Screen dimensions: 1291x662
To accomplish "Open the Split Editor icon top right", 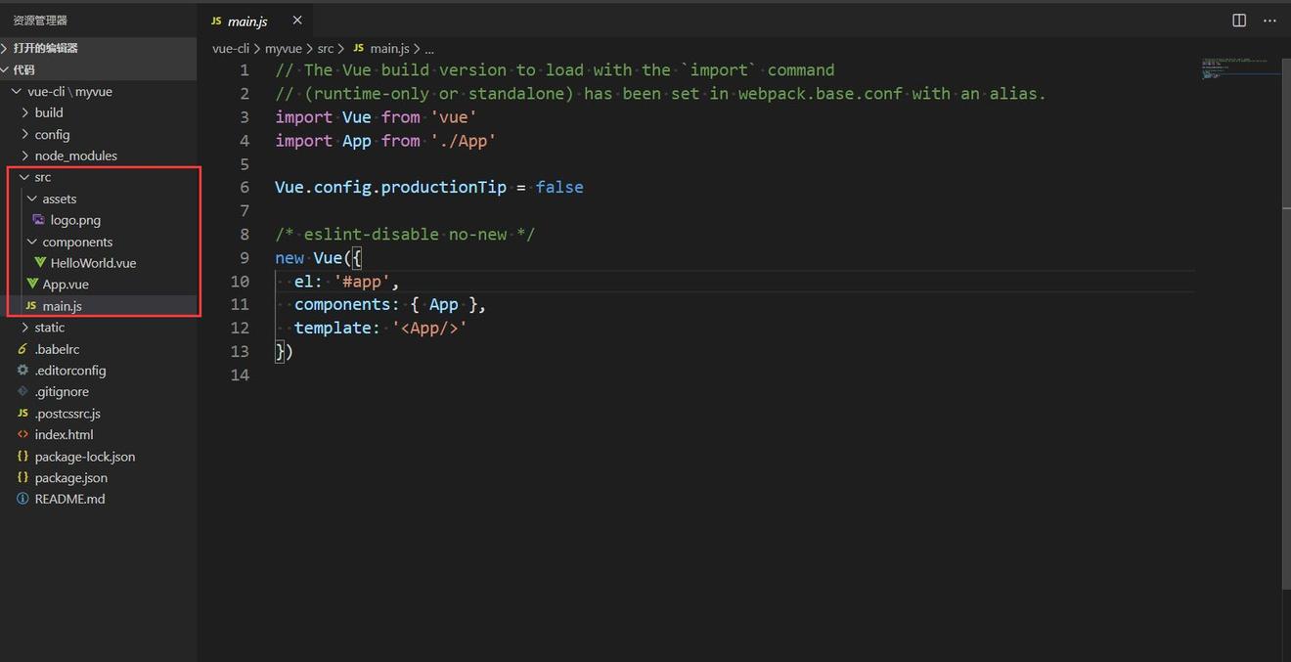I will 1238,20.
